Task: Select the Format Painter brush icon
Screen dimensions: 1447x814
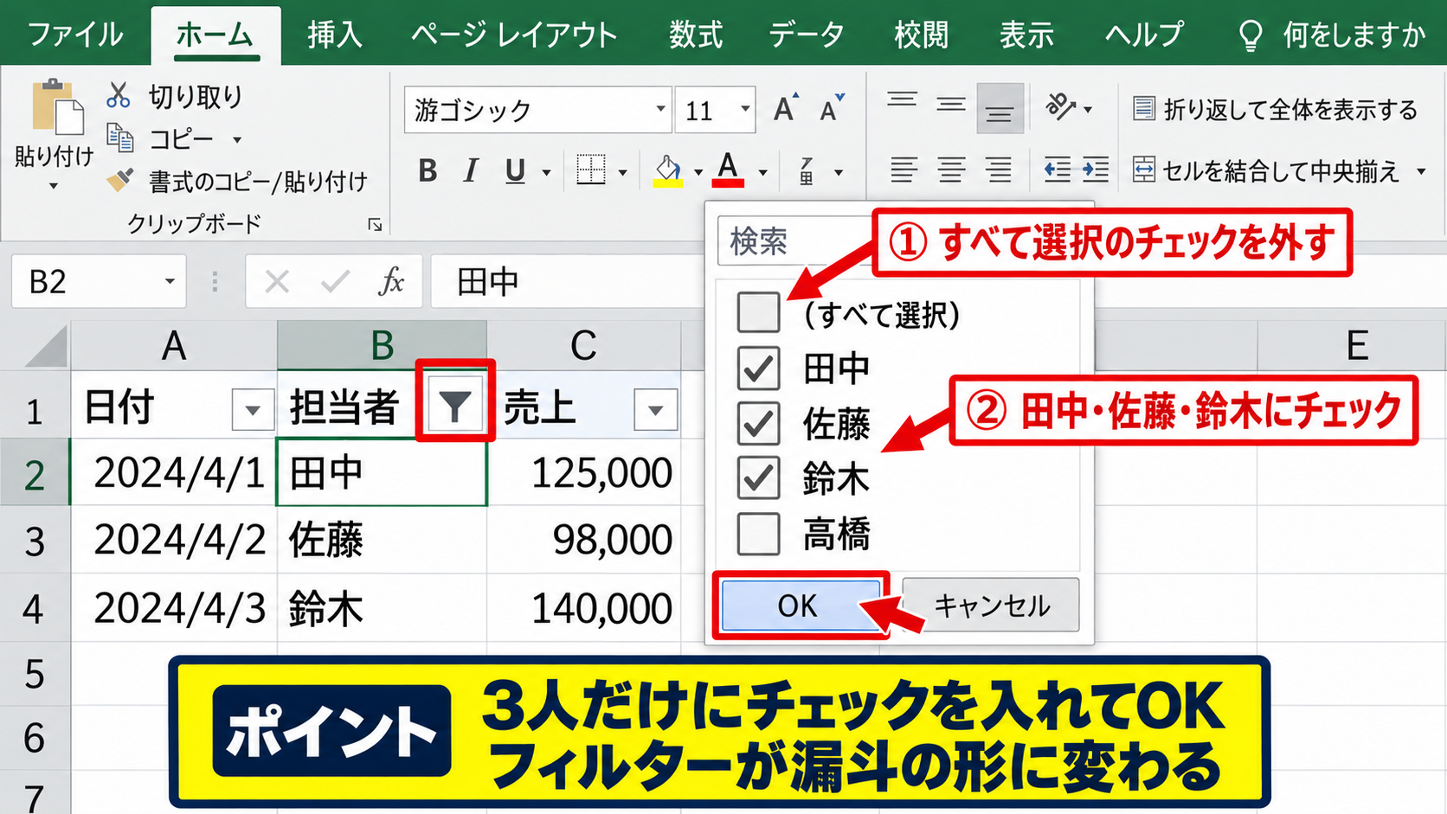Action: [x=119, y=180]
